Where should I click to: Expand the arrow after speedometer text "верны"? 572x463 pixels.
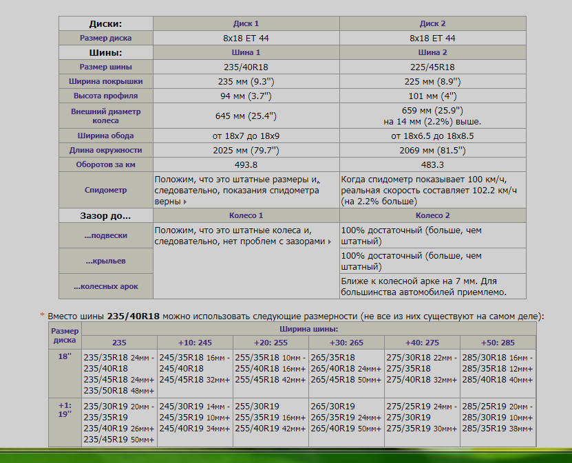point(184,202)
